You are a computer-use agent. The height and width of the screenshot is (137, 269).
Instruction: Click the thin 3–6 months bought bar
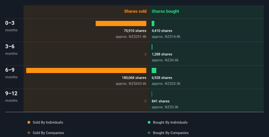(152, 47)
